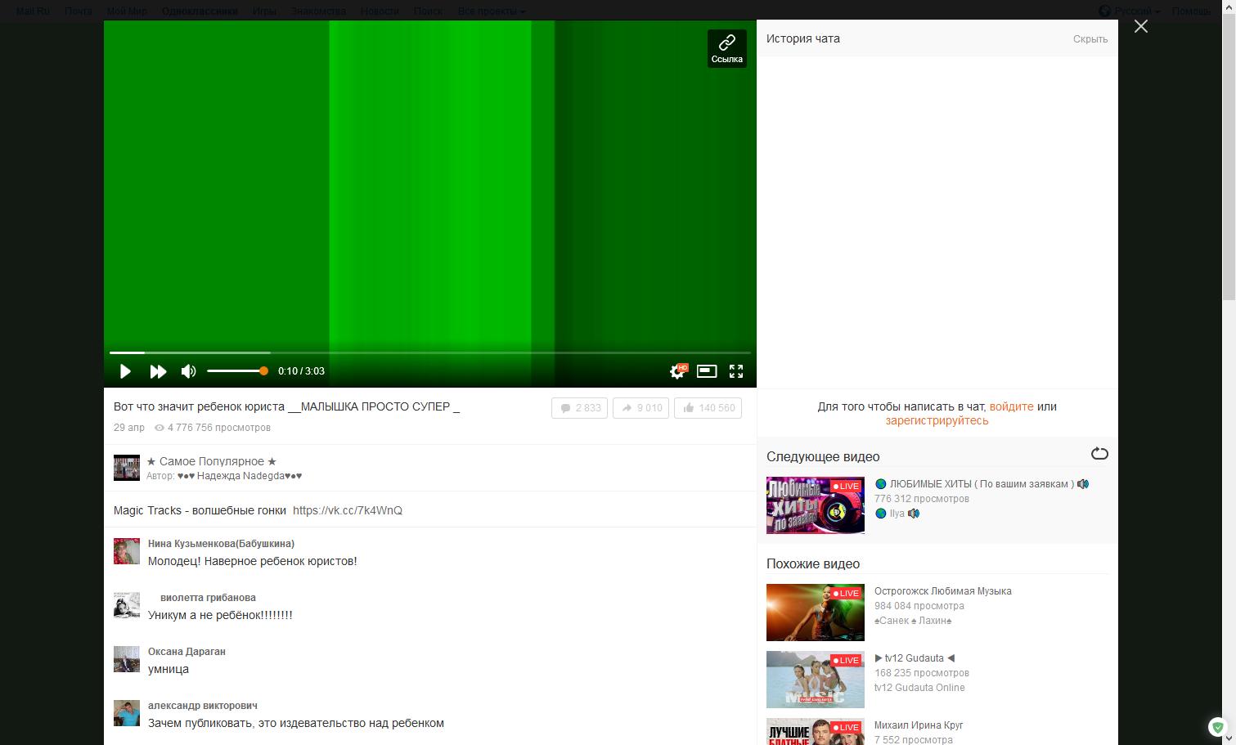The height and width of the screenshot is (745, 1236).
Task: Collapse chat with Скрыть
Action: click(x=1090, y=38)
